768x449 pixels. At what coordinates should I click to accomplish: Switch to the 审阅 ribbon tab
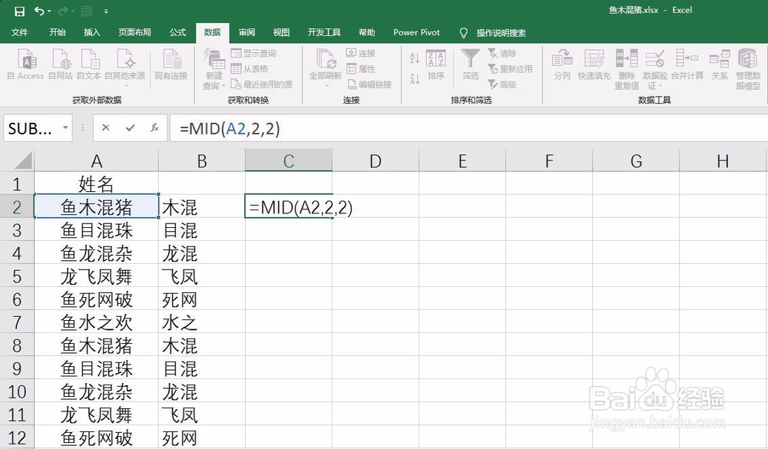point(247,32)
